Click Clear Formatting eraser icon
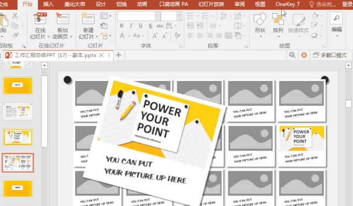353x206 pixels. pyautogui.click(x=177, y=35)
